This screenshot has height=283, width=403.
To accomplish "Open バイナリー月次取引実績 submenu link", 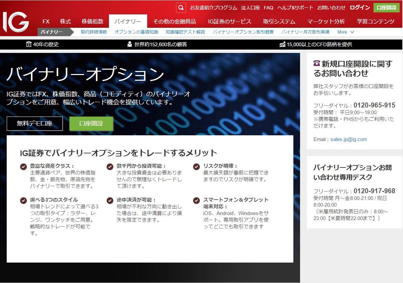I will coord(305,32).
